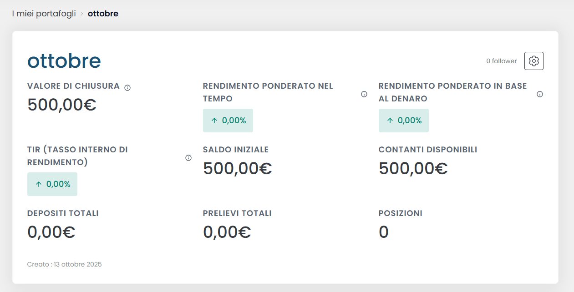Click info icon next to Valore di Chiusura
The image size is (574, 292).
pyautogui.click(x=127, y=88)
